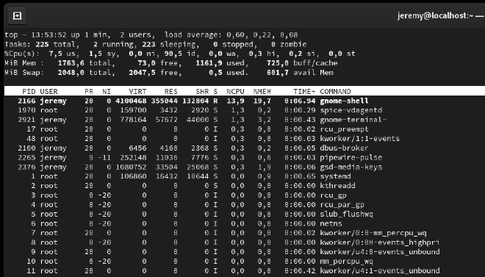Click the TIME+ column header
Viewport: 485px width, 277px height.
point(304,92)
